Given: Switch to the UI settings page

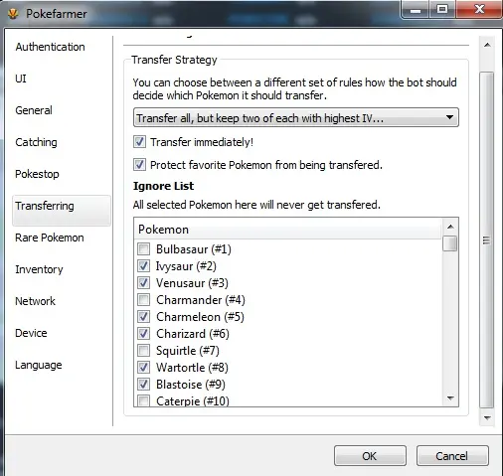Looking at the screenshot, I should point(21,79).
